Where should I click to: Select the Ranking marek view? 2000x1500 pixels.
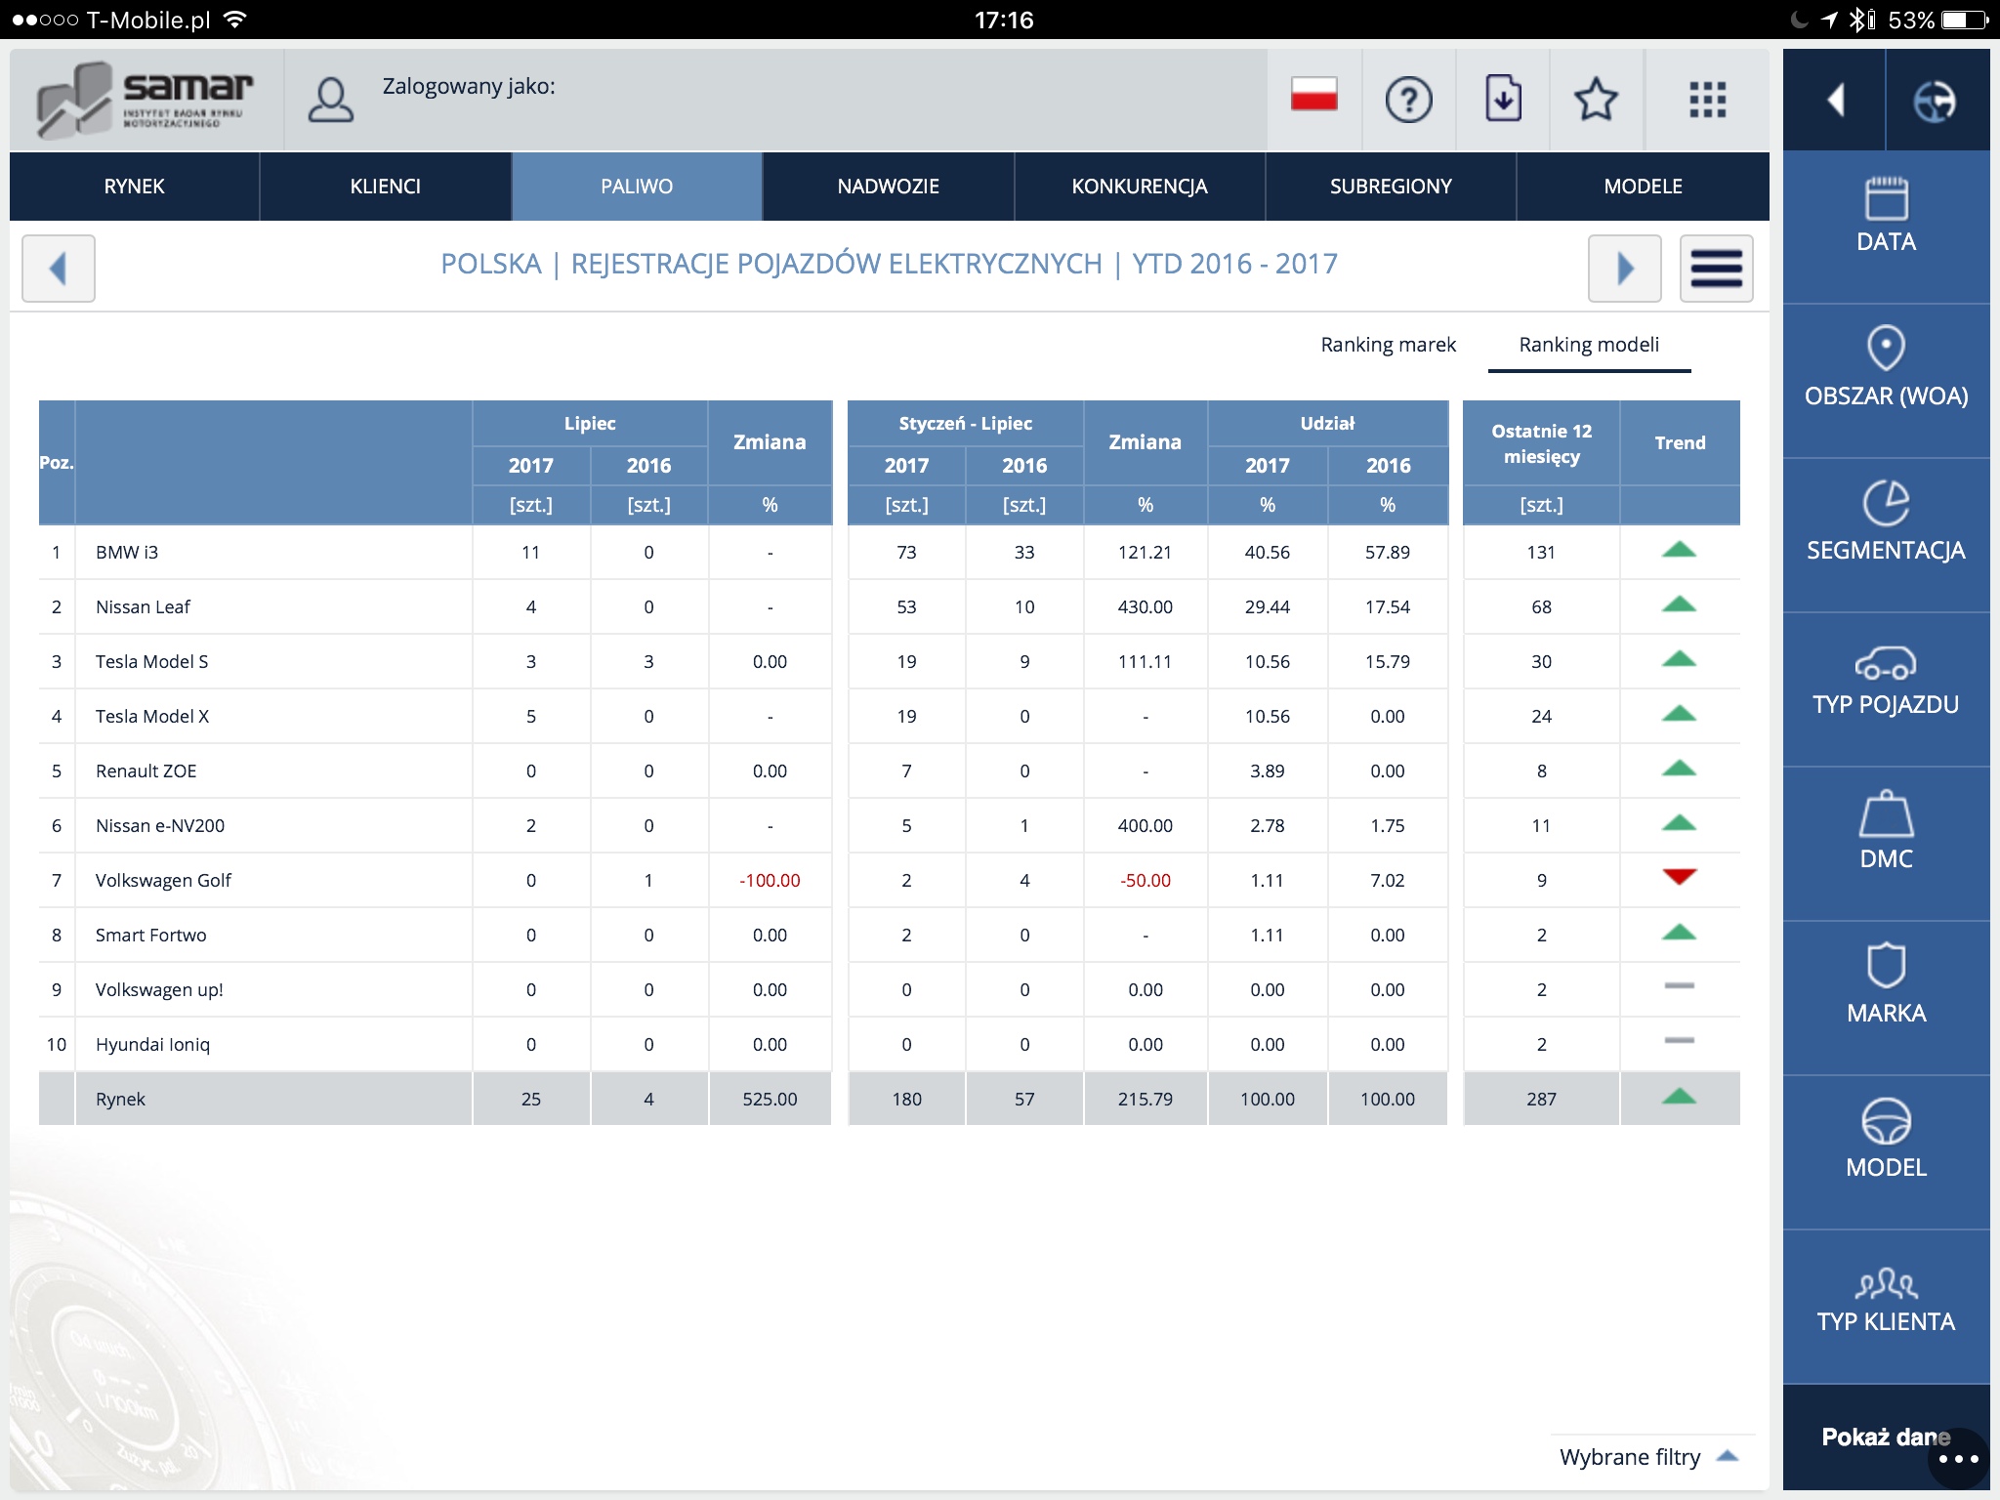1388,345
